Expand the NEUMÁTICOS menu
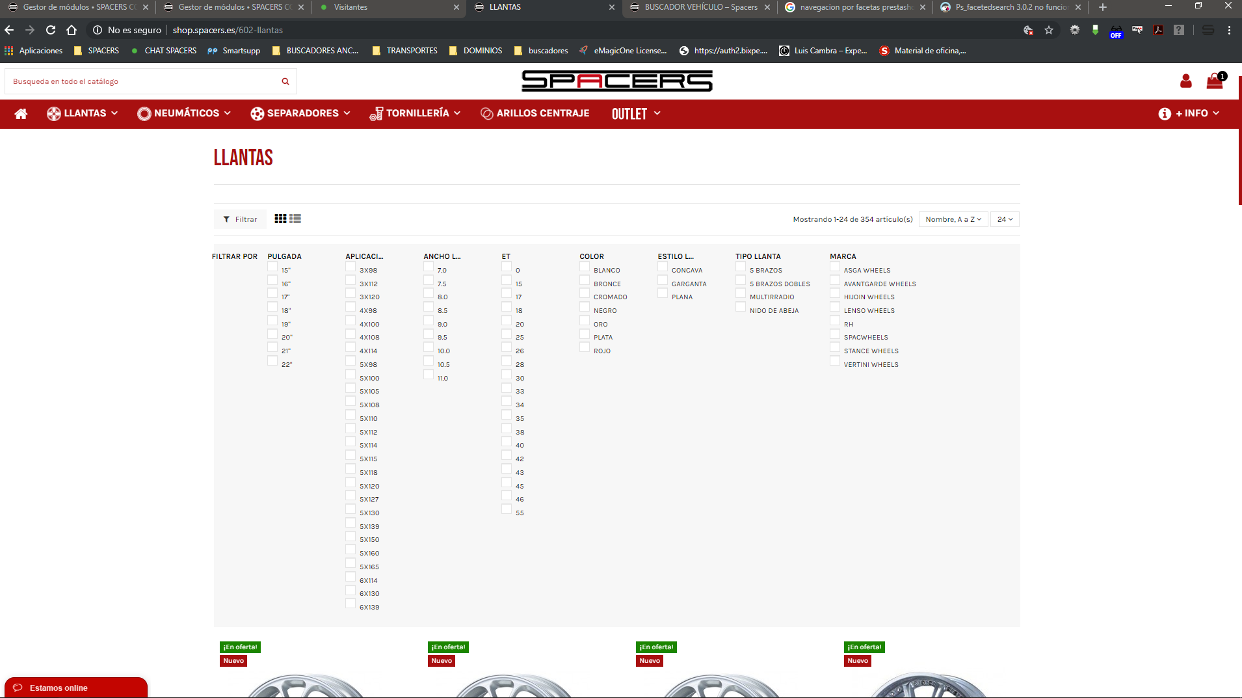The image size is (1242, 698). click(184, 114)
